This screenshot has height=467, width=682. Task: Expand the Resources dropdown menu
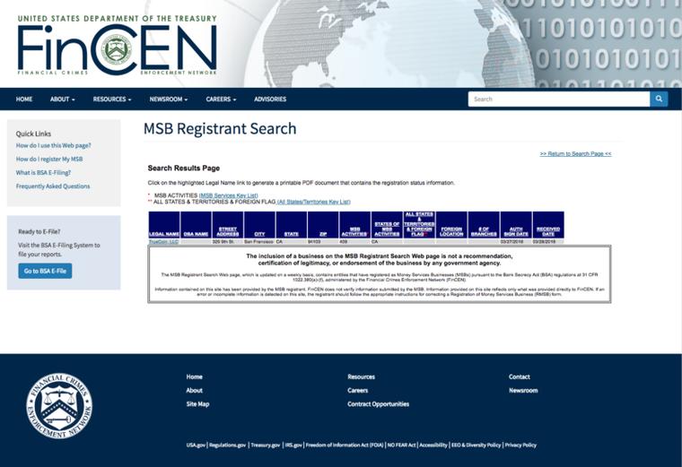112,99
